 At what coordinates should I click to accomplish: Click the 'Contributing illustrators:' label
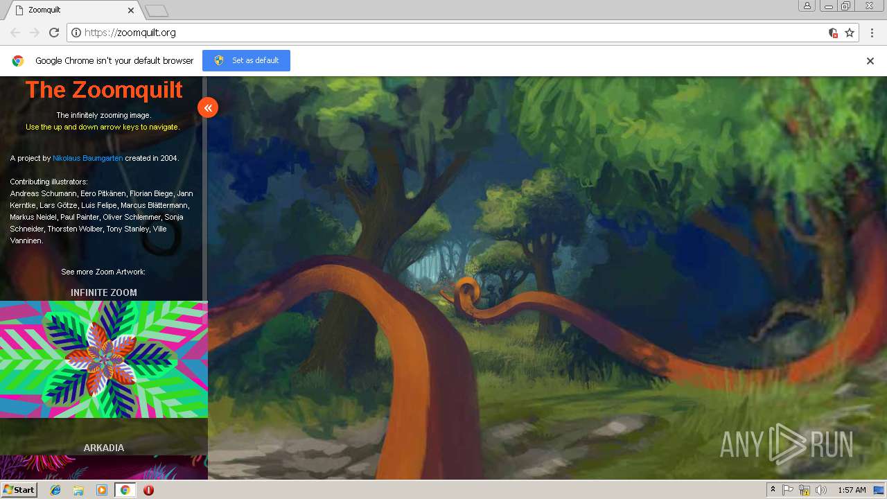point(49,182)
